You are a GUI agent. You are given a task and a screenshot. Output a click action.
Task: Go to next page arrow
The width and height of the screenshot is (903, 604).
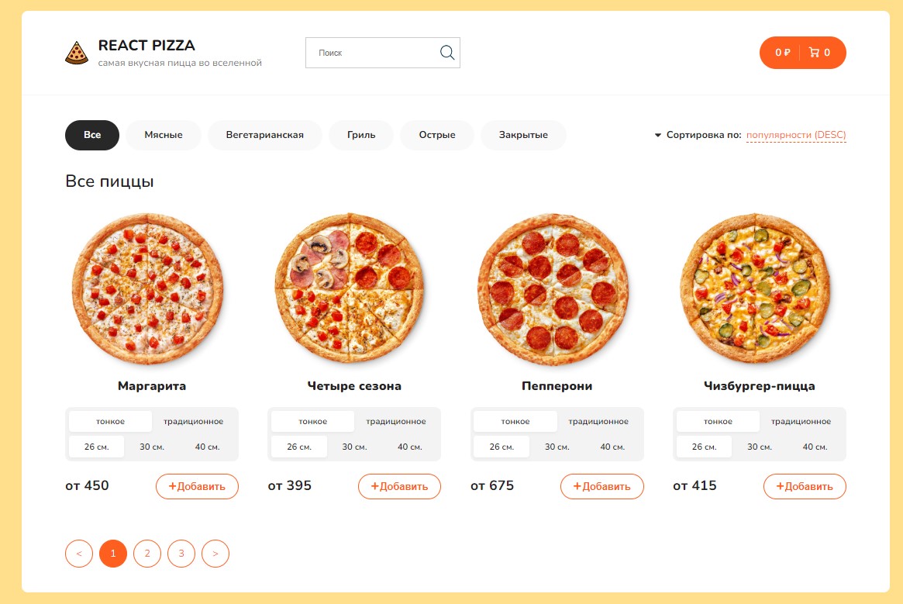click(x=215, y=554)
